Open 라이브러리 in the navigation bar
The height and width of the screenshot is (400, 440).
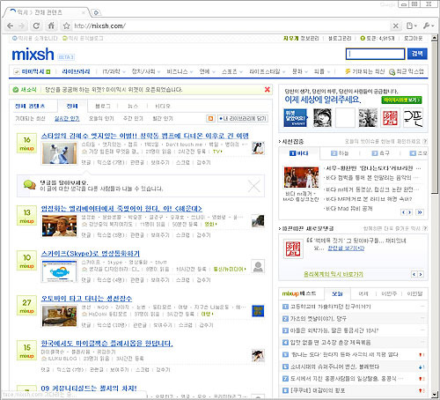[76, 71]
